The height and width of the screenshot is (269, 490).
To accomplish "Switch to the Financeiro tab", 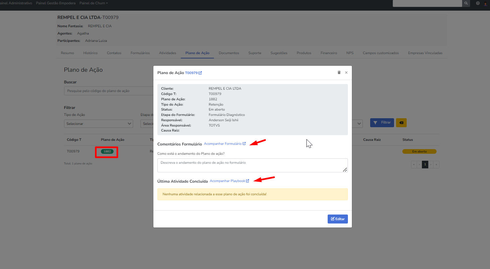I will [x=329, y=53].
